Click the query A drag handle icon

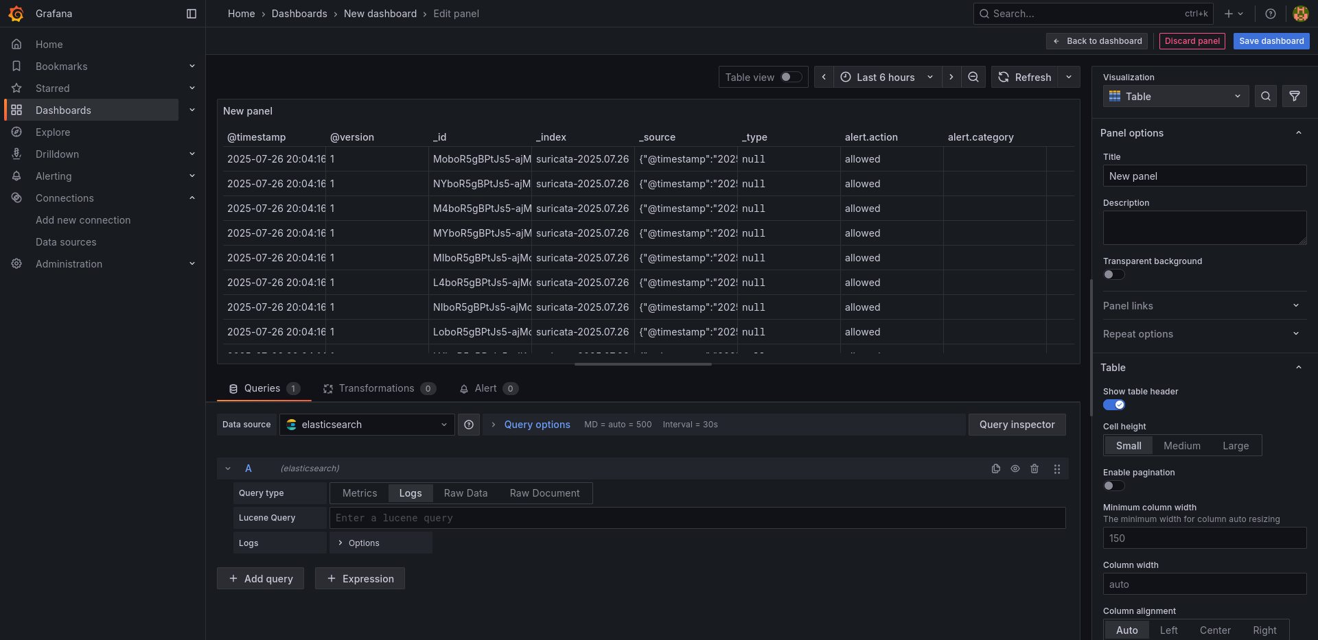(1057, 469)
